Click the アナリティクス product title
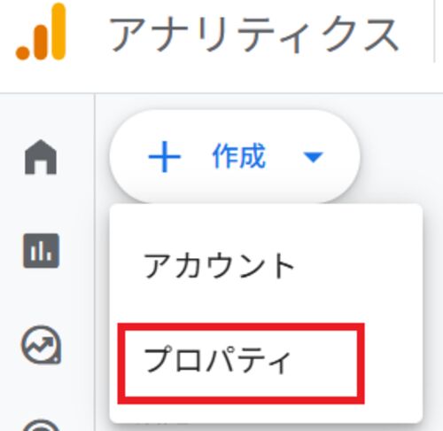Image resolution: width=443 pixels, height=431 pixels. [x=254, y=35]
